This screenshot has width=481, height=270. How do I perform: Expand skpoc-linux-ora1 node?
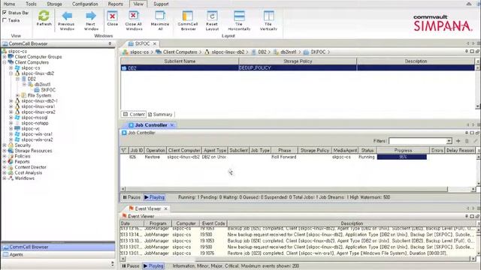[x=11, y=106]
